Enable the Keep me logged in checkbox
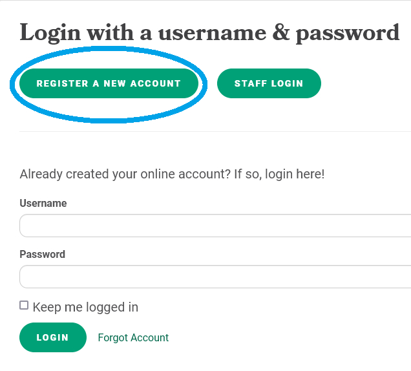 [24, 305]
